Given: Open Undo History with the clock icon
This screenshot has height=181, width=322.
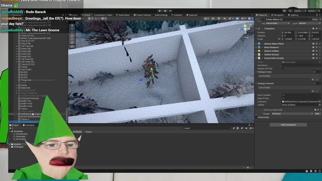Looking at the screenshot, I should click(x=284, y=11).
